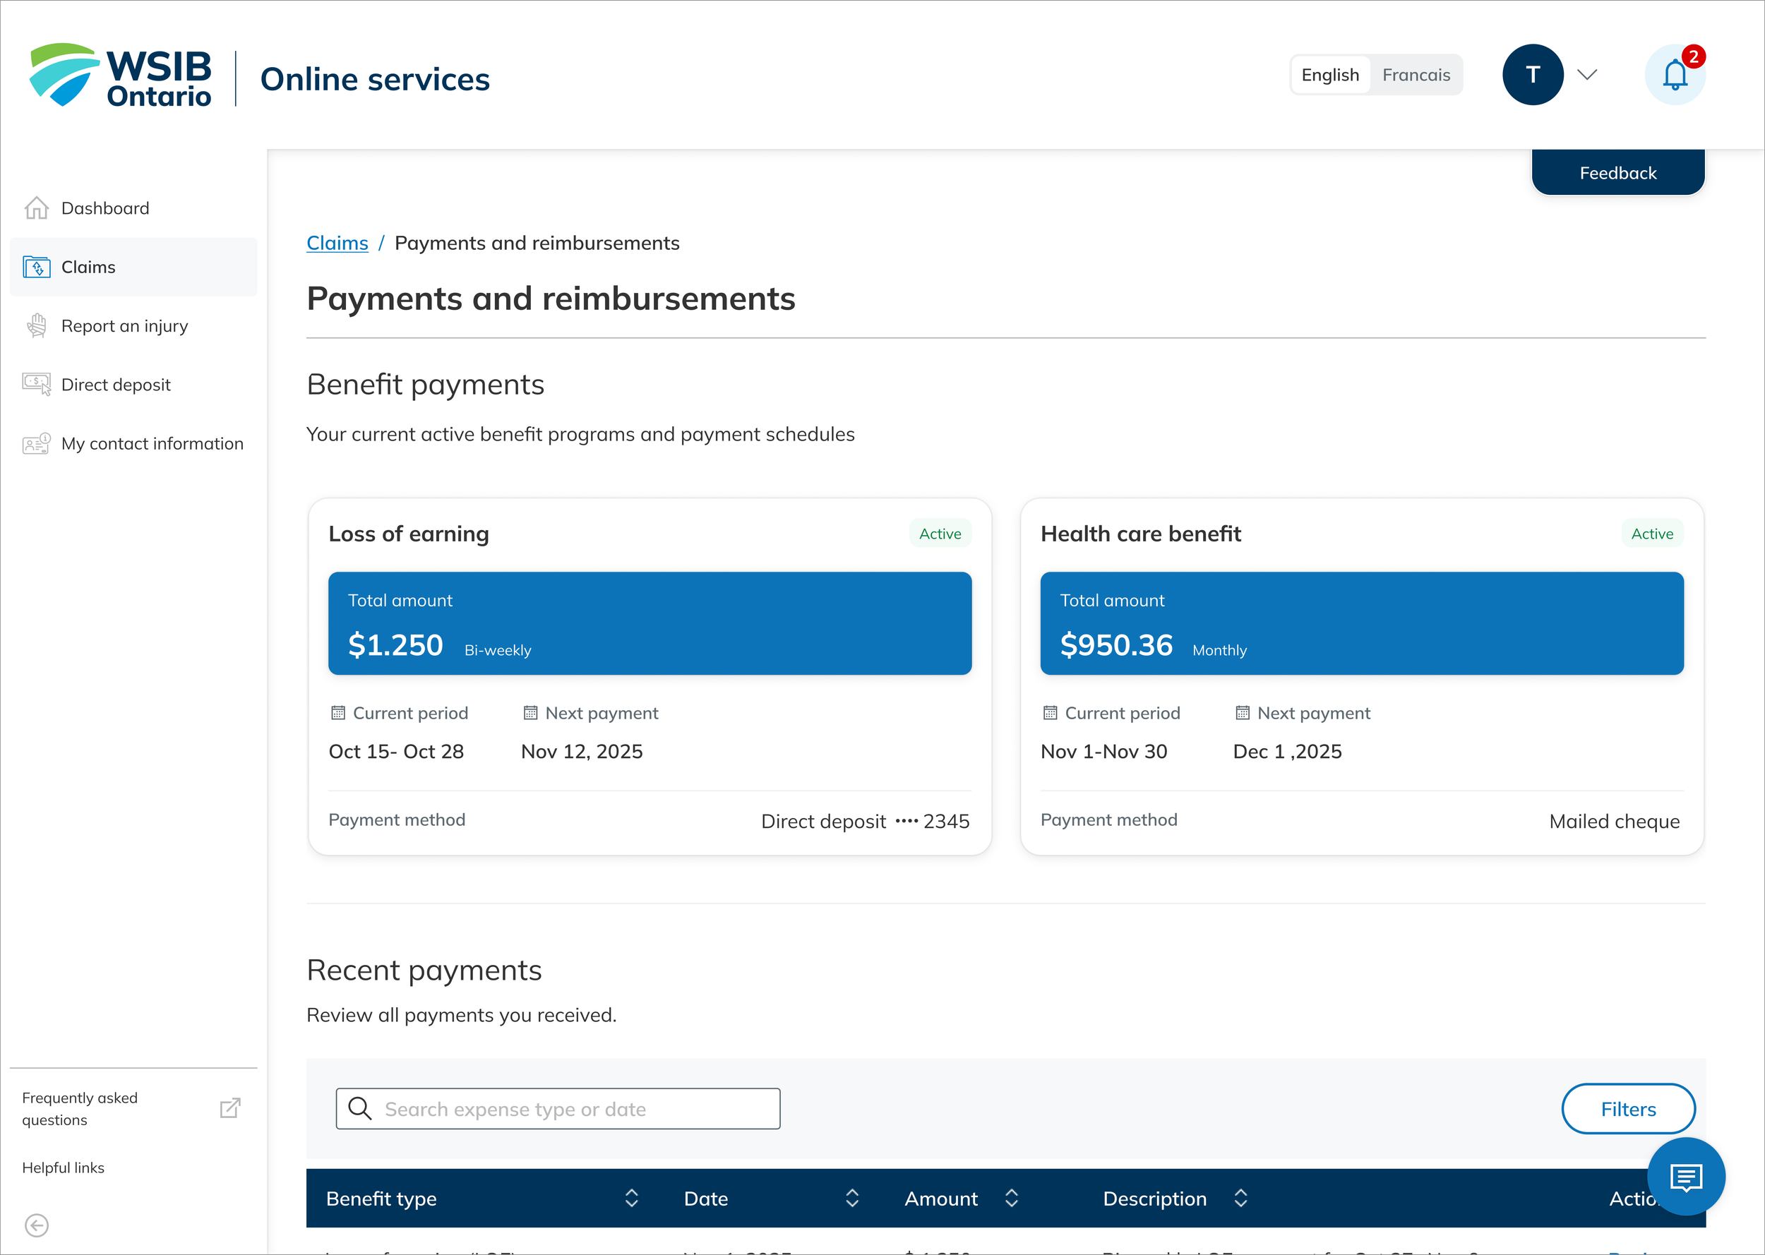Sort the Date column
Viewport: 1765px width, 1255px height.
pyautogui.click(x=851, y=1198)
